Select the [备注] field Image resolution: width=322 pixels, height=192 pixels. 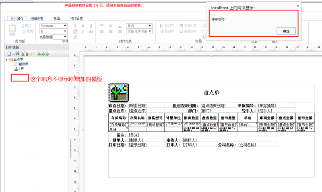[134, 135]
